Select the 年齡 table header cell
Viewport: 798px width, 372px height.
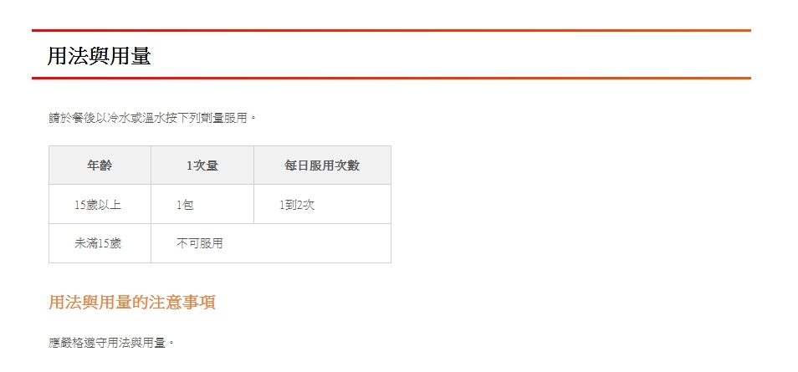click(x=100, y=166)
